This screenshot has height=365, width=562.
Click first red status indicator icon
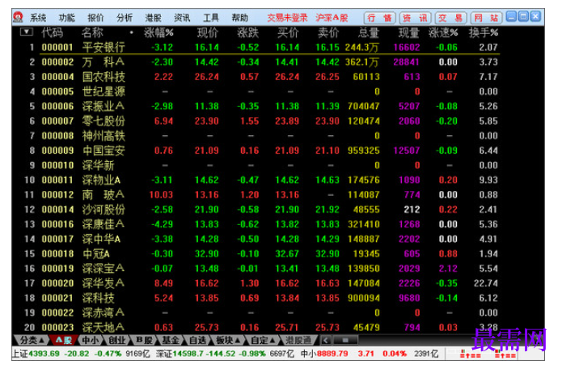pos(470,354)
